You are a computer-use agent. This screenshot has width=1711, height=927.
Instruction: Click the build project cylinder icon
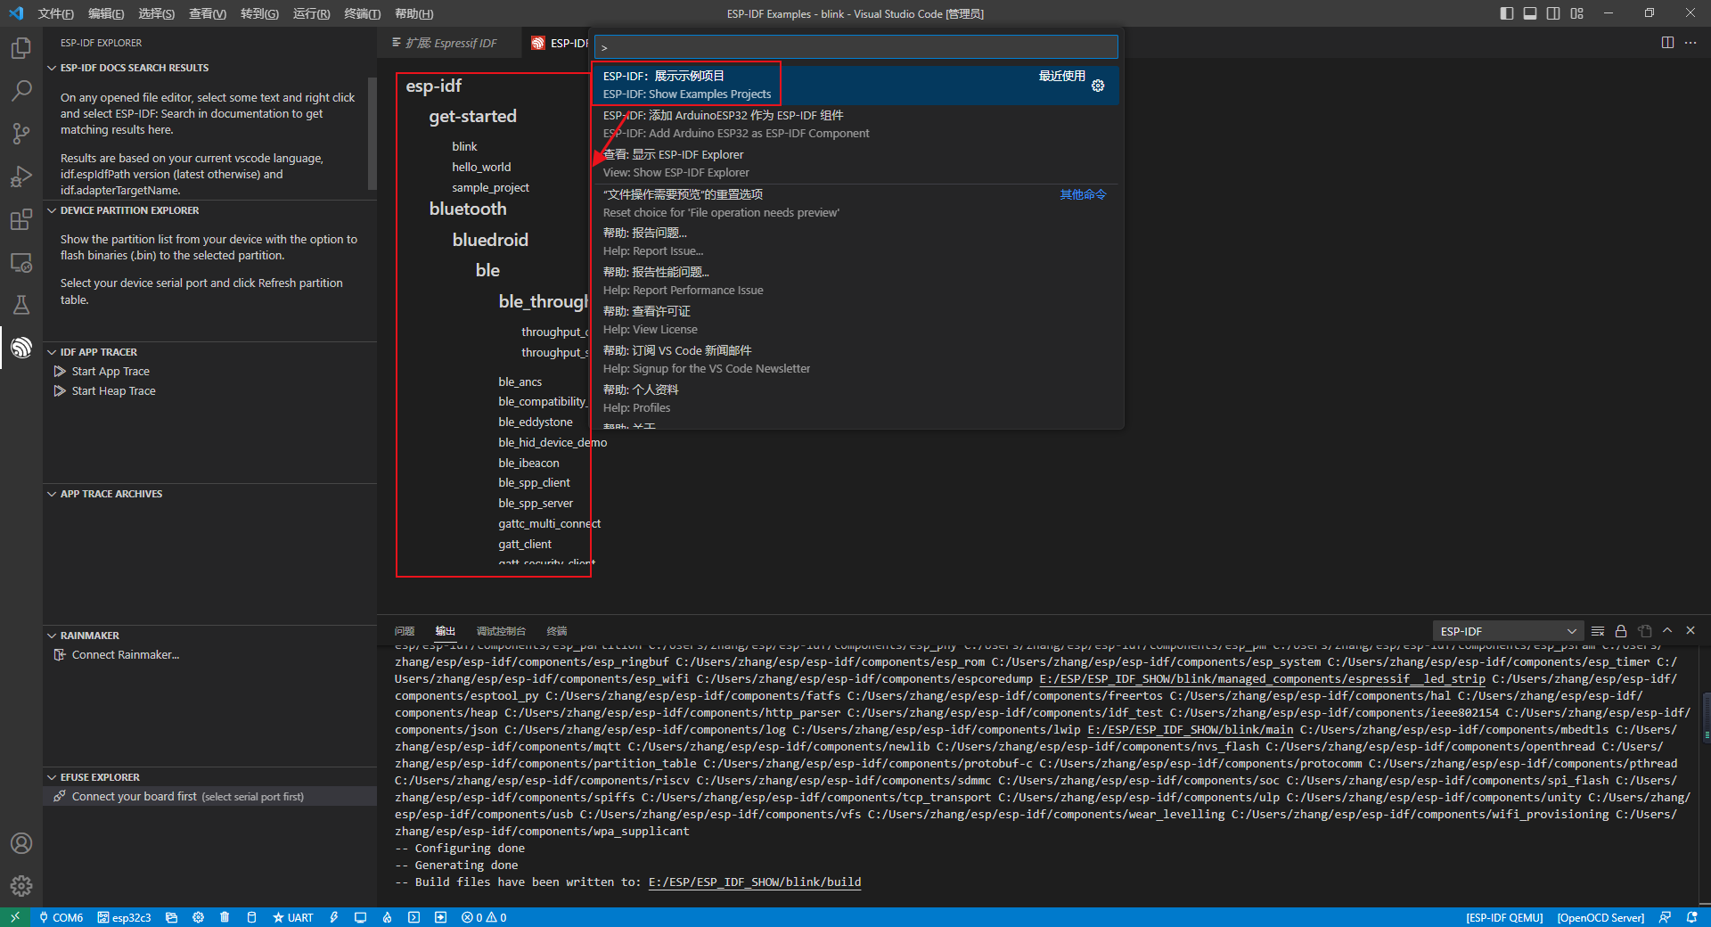(251, 917)
